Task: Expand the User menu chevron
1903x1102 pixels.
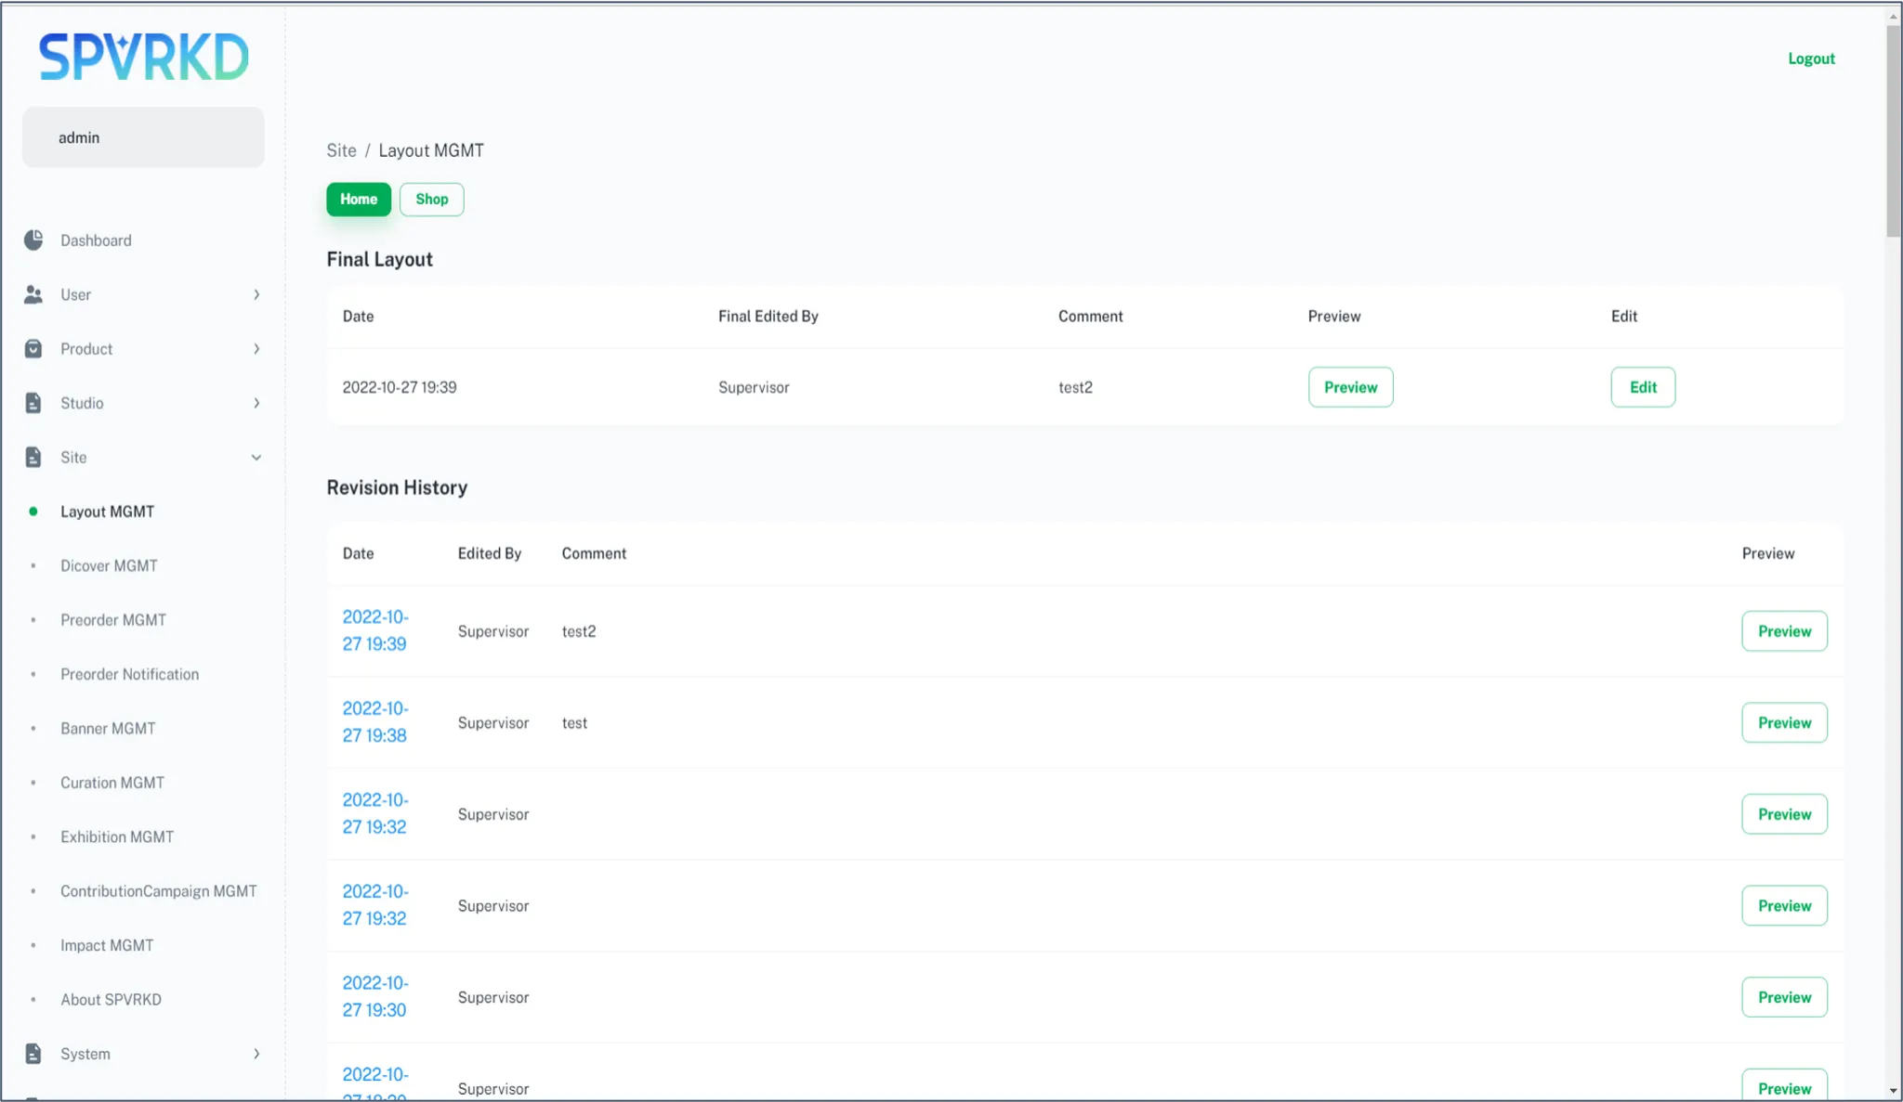Action: [x=256, y=294]
